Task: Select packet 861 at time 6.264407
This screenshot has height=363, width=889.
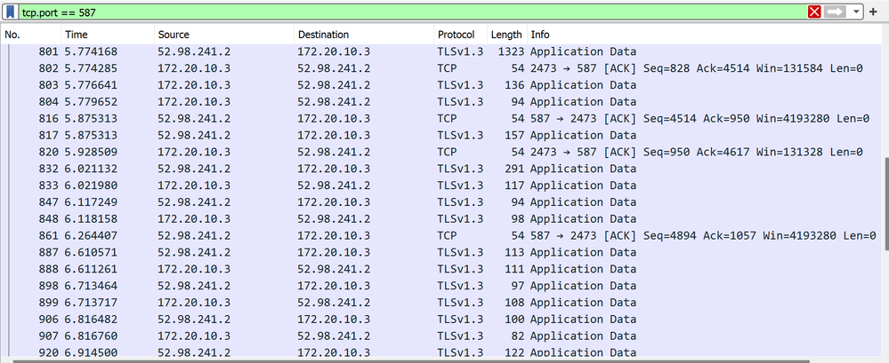Action: (x=356, y=235)
